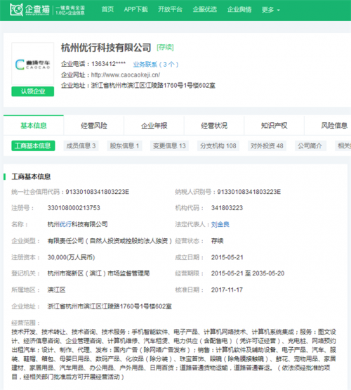Select 企服优选 in the header

205,9
